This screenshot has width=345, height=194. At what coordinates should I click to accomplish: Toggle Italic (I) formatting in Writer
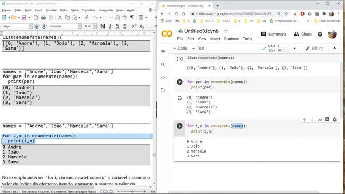coord(110,26)
